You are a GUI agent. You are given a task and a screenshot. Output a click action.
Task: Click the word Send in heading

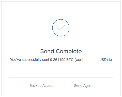click(x=47, y=51)
